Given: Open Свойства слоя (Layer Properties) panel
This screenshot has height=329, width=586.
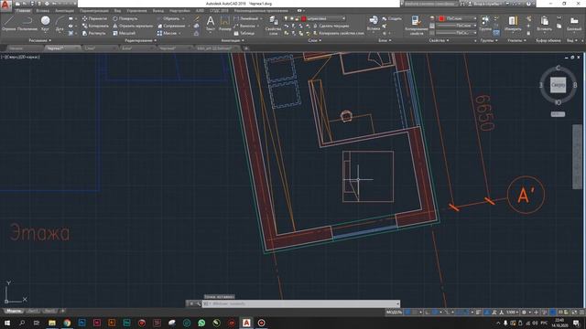Looking at the screenshot, I should (x=273, y=26).
